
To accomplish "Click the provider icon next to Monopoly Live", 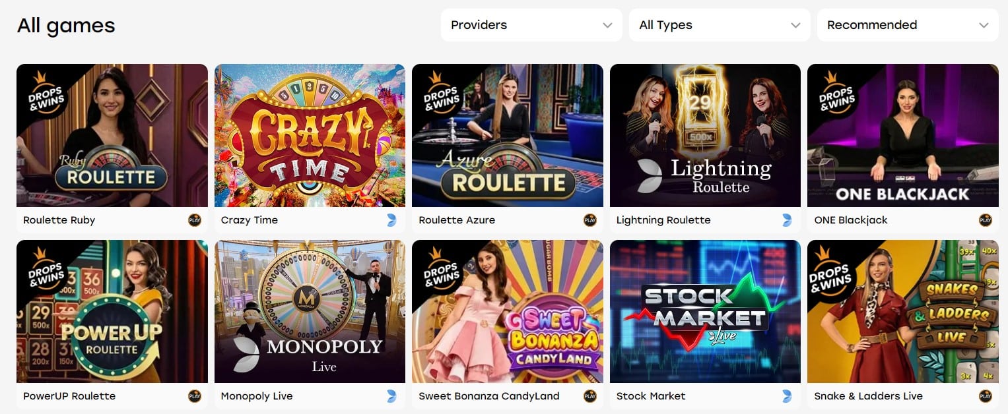I will tap(391, 396).
